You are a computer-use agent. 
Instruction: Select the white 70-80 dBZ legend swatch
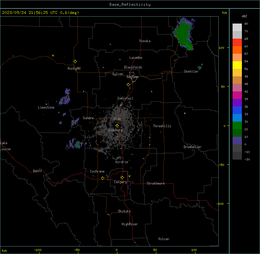pyautogui.click(x=237, y=27)
